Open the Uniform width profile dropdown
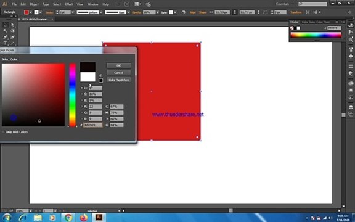This screenshot has height=222, width=355. pyautogui.click(x=100, y=12)
